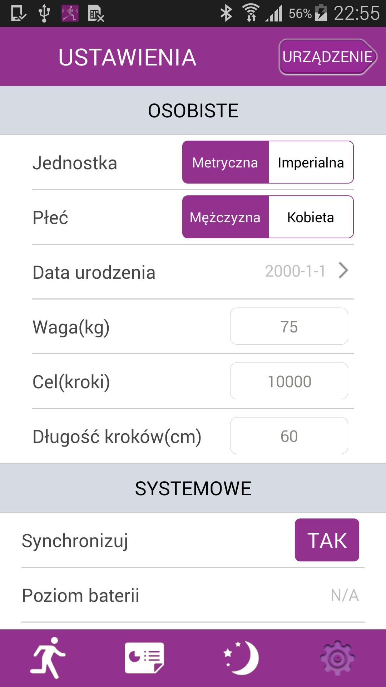Toggle the Synchronizuj TAK switch
Screen dimensions: 386x687
point(327,540)
